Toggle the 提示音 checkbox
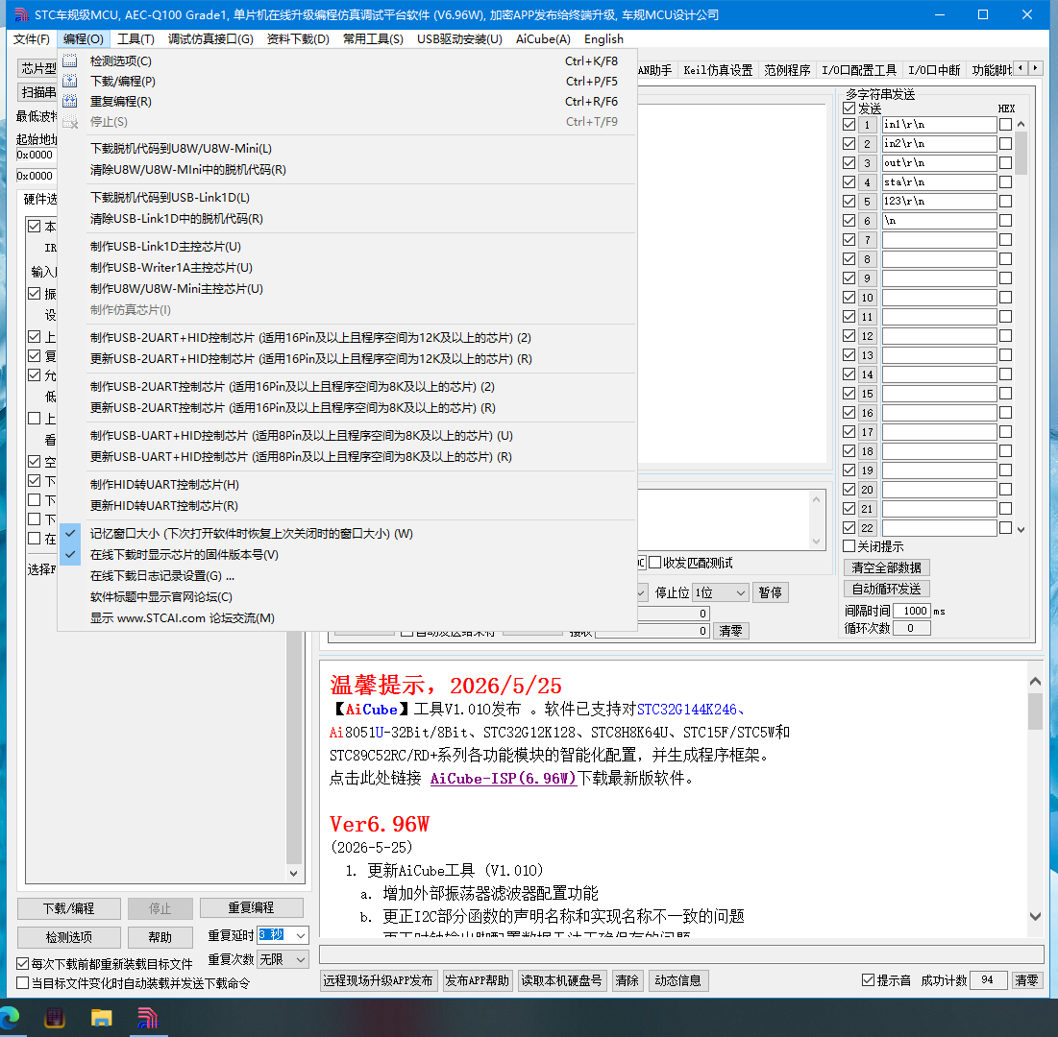 (869, 979)
